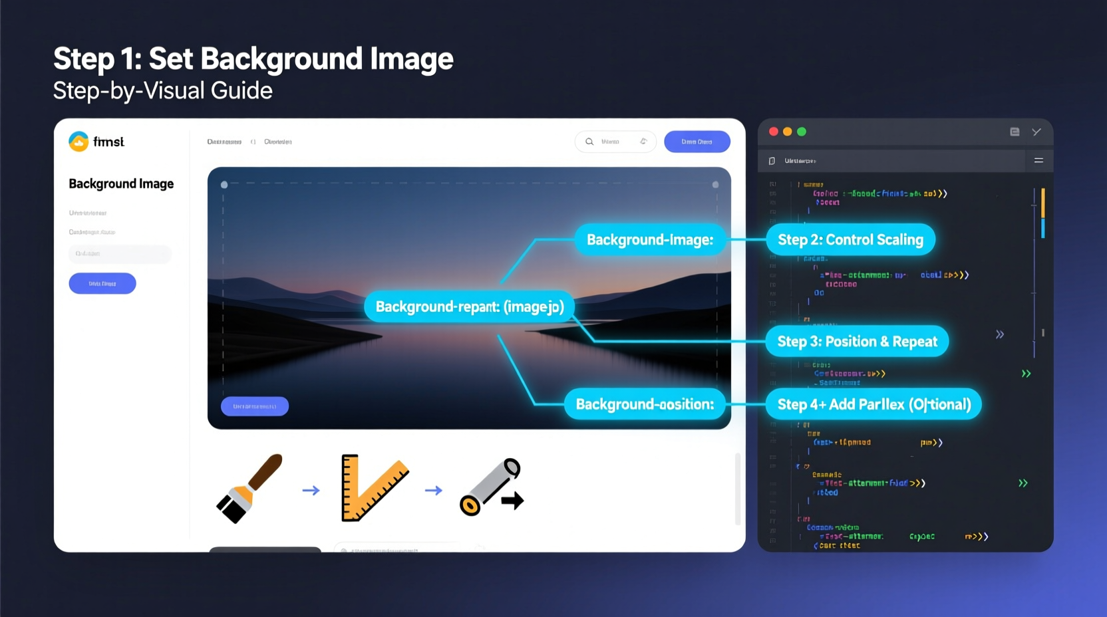Screen dimensions: 1107x617
Task: Expand the green double-chevron code fold marker
Action: pos(1026,374)
